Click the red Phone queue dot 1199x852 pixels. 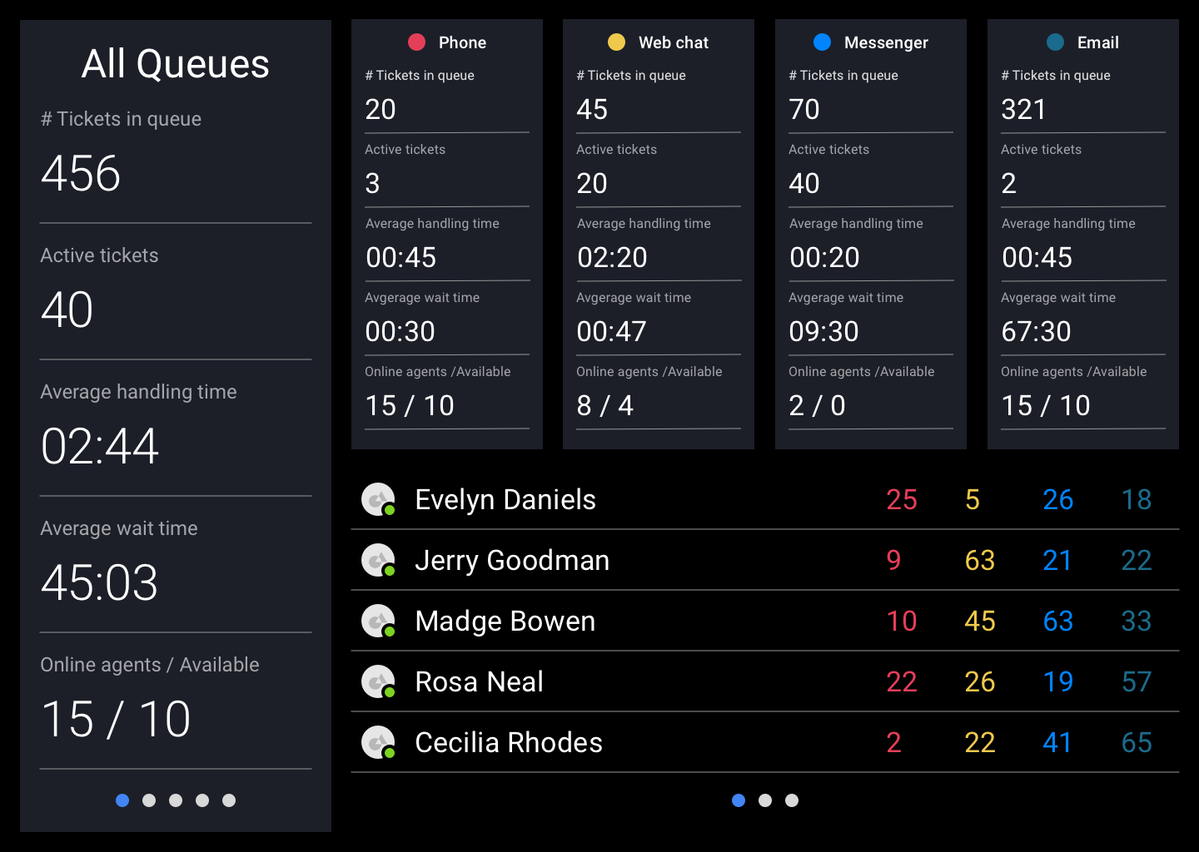pos(417,42)
